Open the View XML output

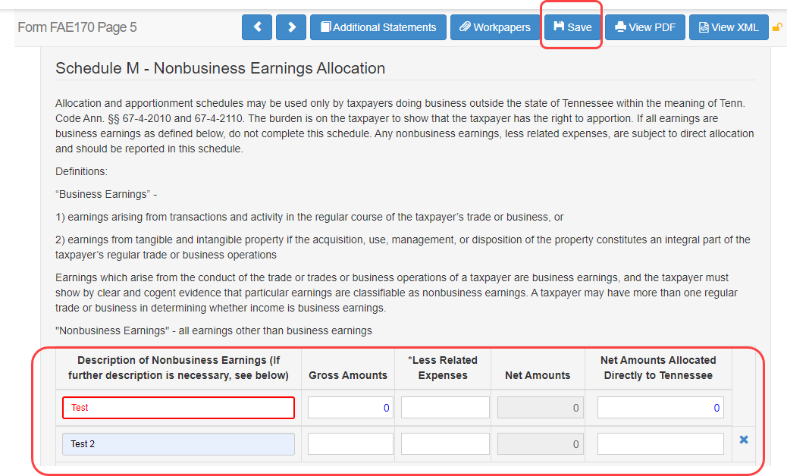pos(728,27)
